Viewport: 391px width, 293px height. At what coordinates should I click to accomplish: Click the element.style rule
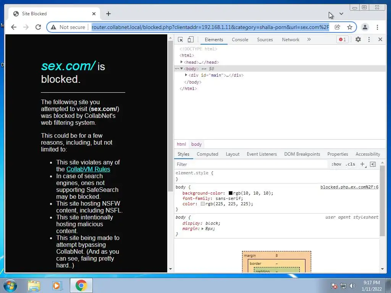coord(194,173)
